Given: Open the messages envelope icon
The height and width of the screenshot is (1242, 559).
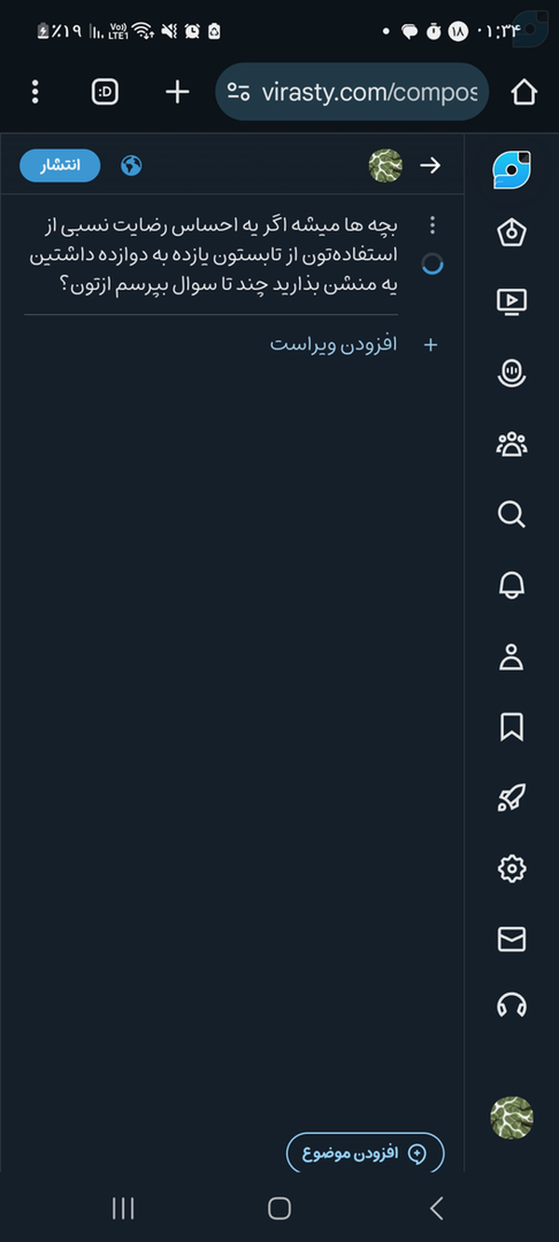Looking at the screenshot, I should pos(511,939).
